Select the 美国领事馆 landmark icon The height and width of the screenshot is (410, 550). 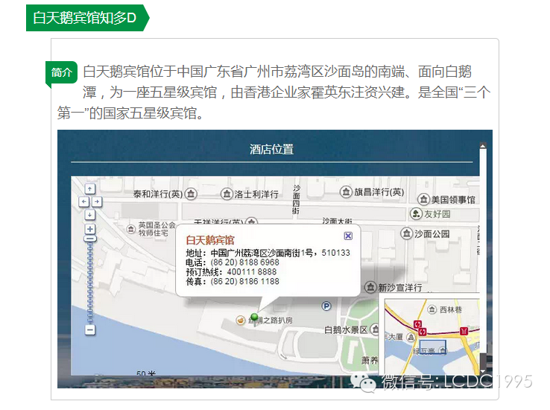(x=423, y=200)
